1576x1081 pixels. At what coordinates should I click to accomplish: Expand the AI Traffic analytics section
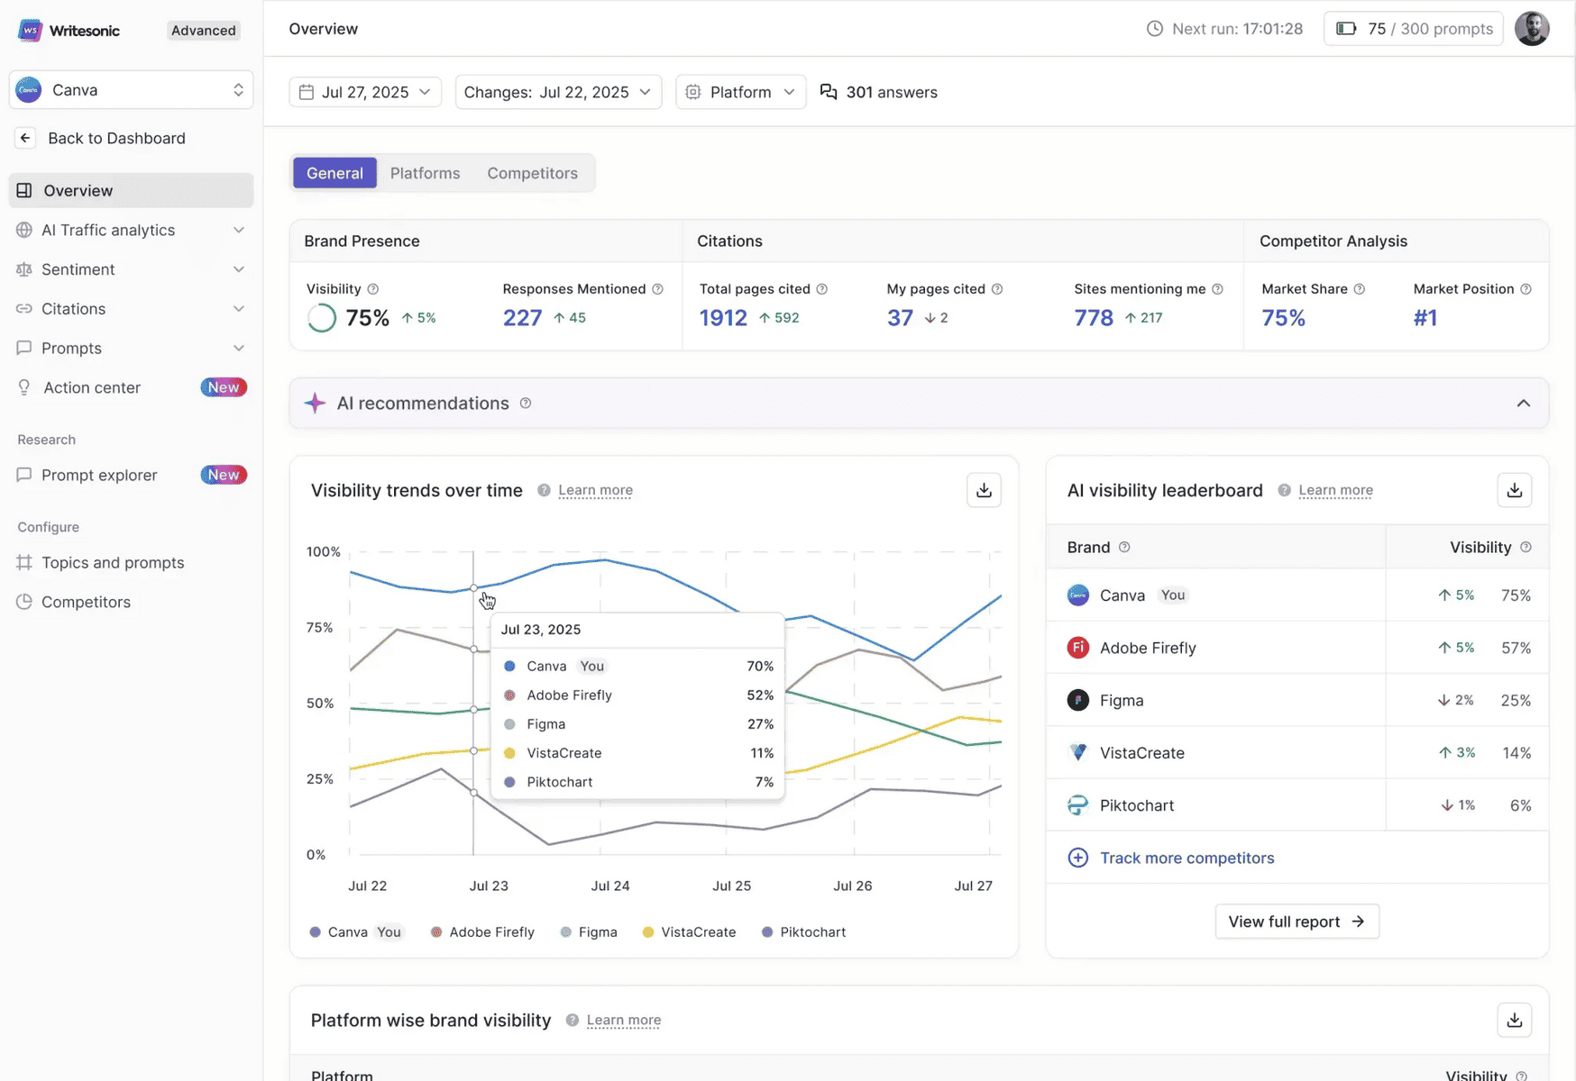click(x=238, y=230)
